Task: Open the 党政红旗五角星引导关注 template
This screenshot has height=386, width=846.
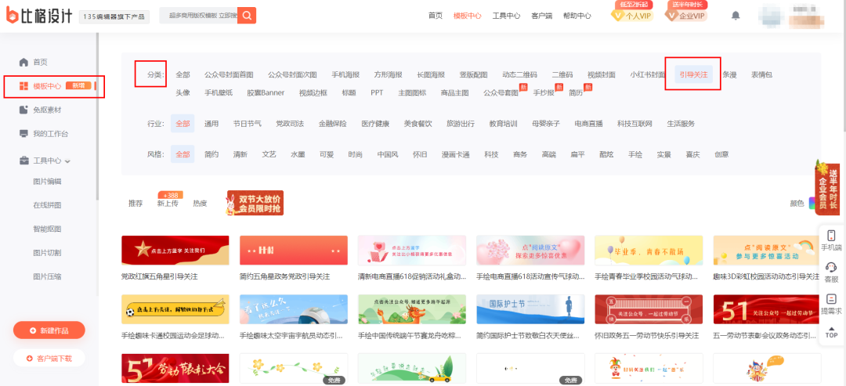Action: (x=175, y=250)
